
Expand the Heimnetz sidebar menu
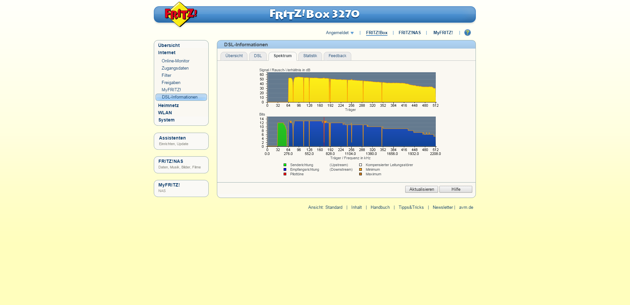(x=168, y=105)
